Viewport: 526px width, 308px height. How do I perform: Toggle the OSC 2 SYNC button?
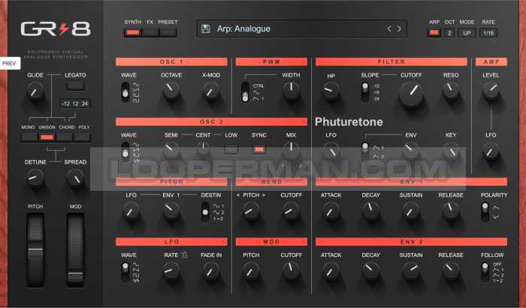(259, 150)
